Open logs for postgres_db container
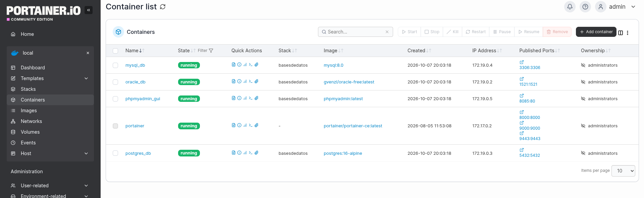The width and height of the screenshot is (644, 198). (233, 153)
